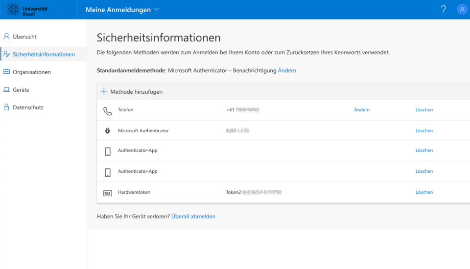Change the Standardanmeldemethode via Ändern link
This screenshot has height=269, width=470.
click(287, 71)
